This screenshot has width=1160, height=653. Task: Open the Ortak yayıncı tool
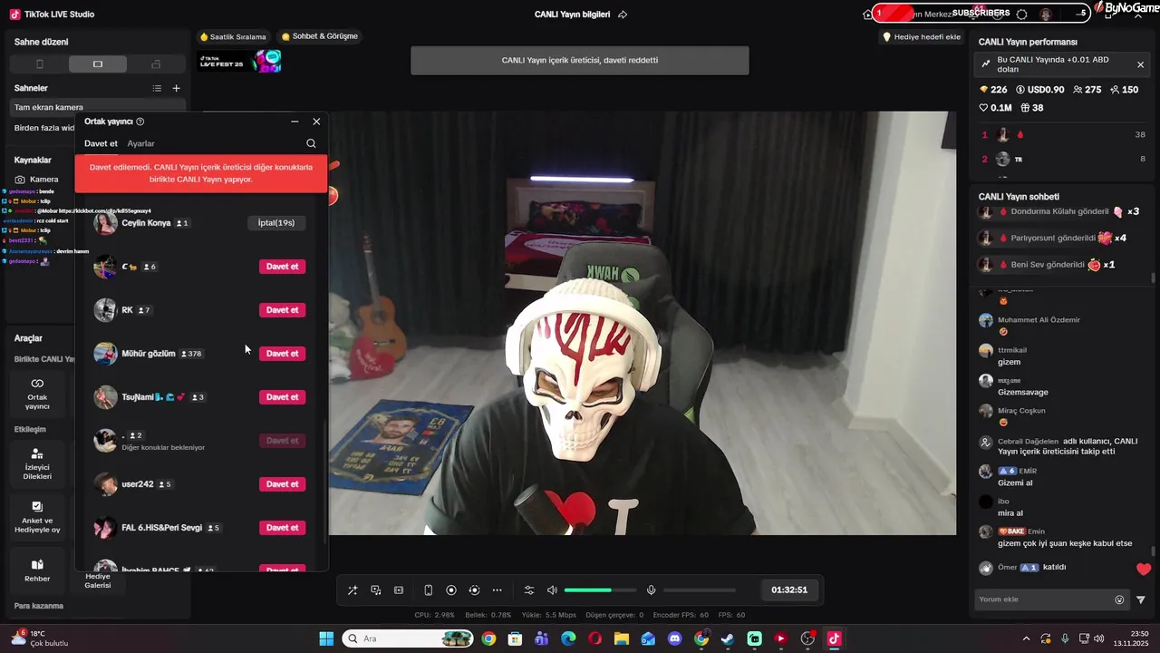tap(37, 394)
